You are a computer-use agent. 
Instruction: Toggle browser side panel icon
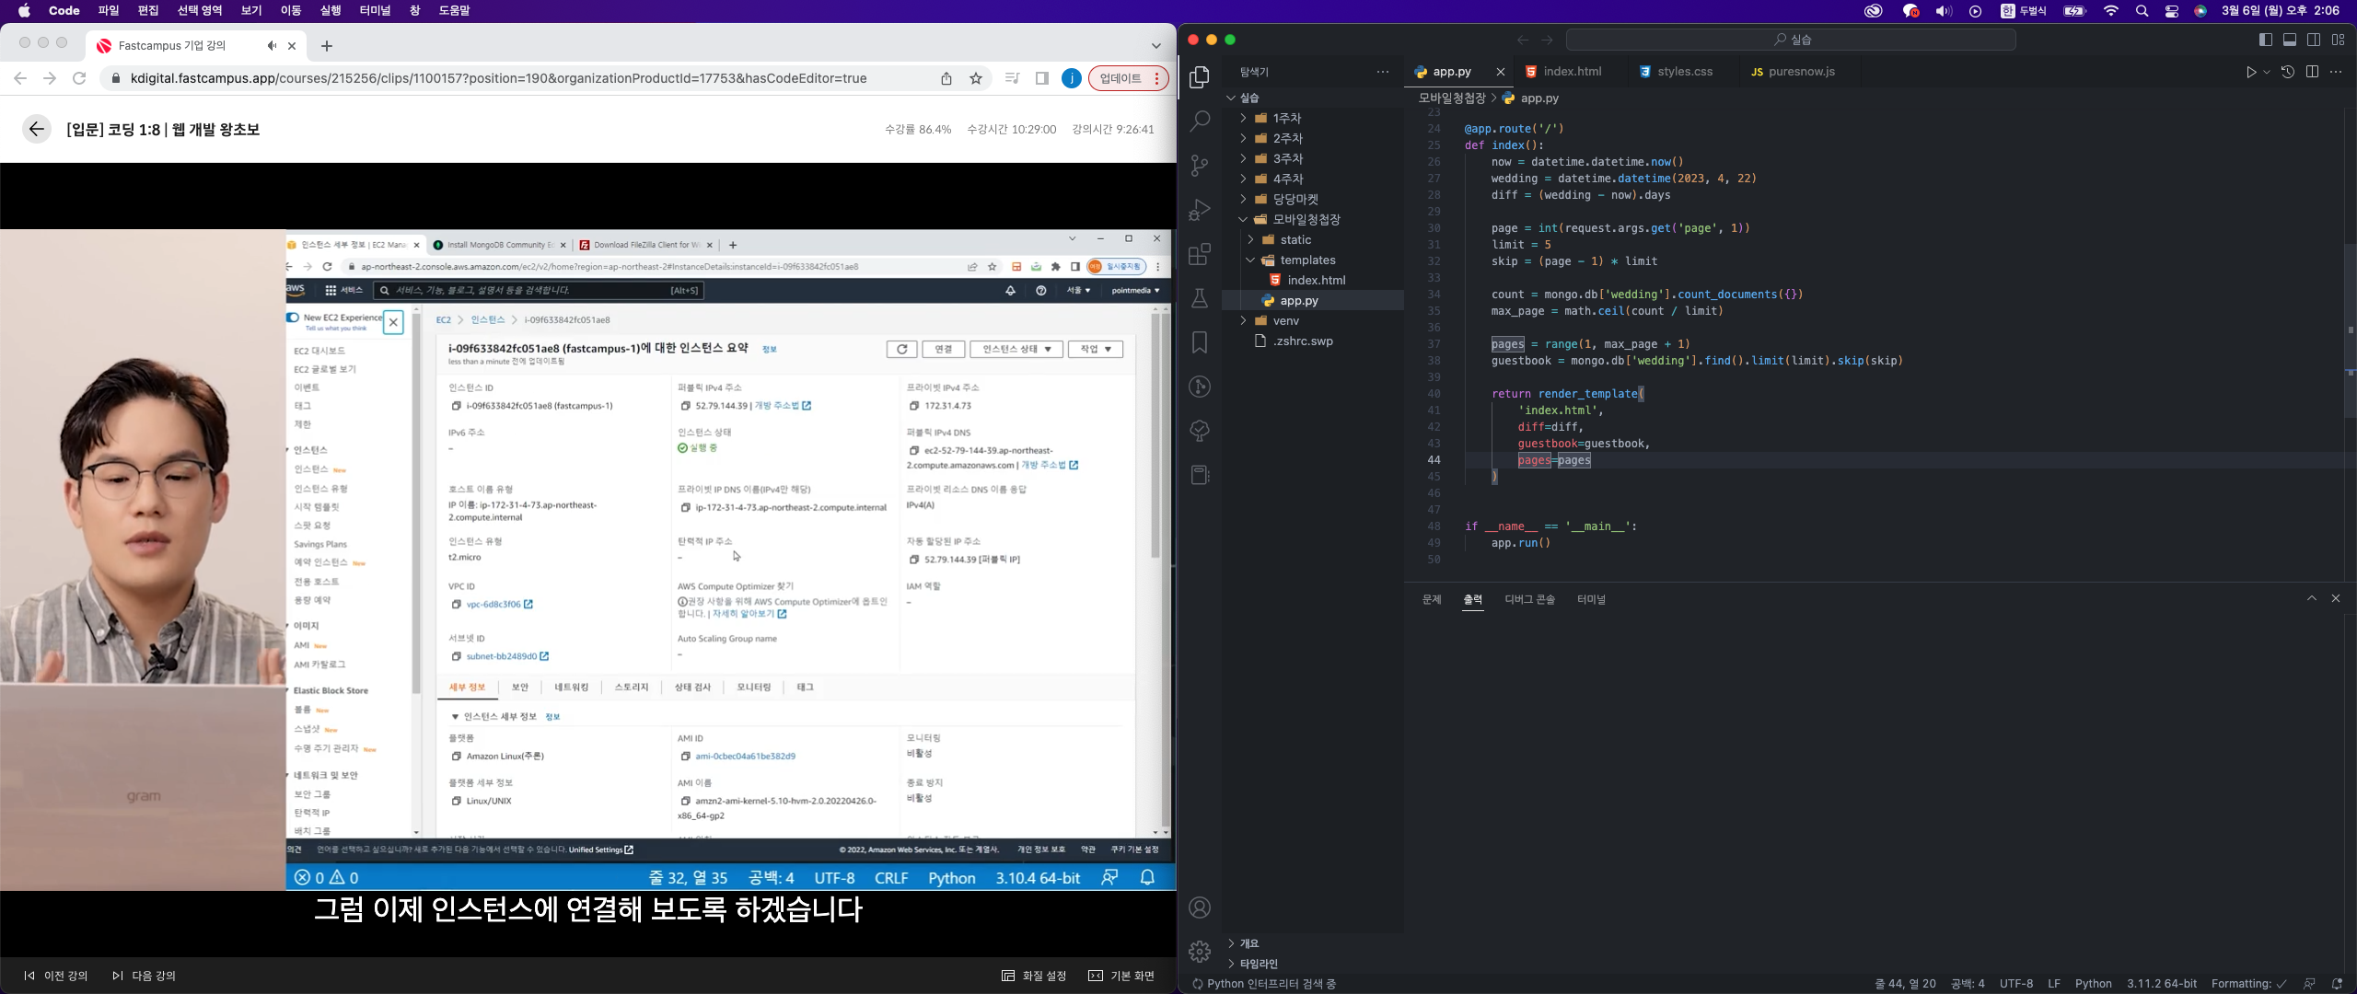(1041, 78)
